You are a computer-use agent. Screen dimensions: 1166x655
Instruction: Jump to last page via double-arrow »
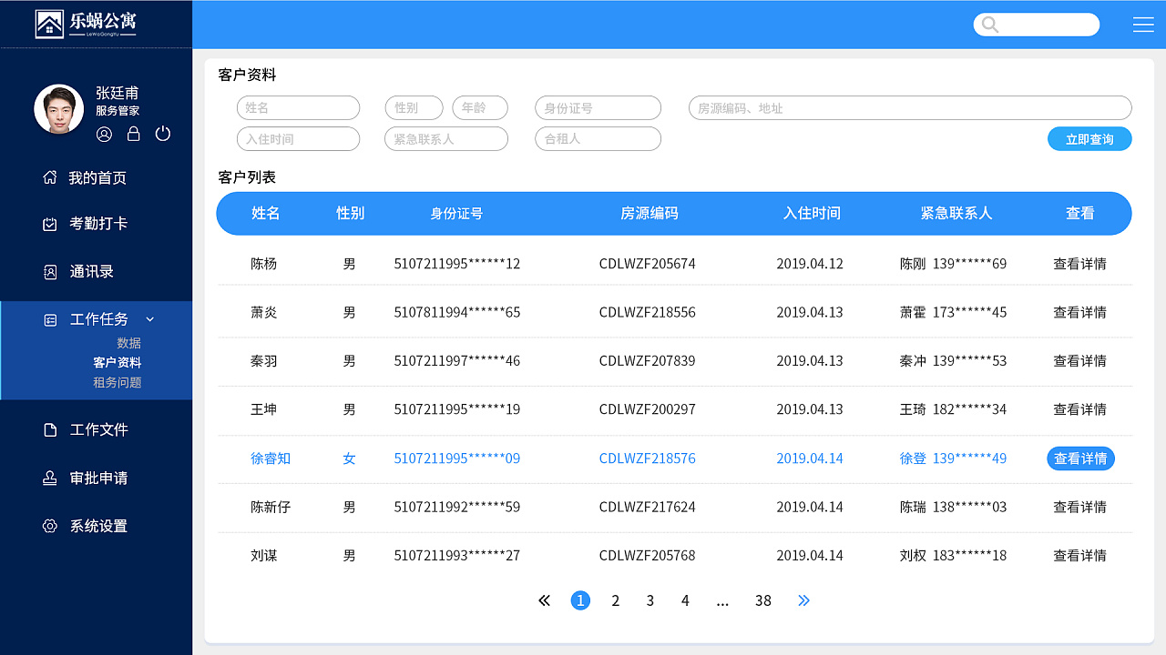tap(803, 600)
